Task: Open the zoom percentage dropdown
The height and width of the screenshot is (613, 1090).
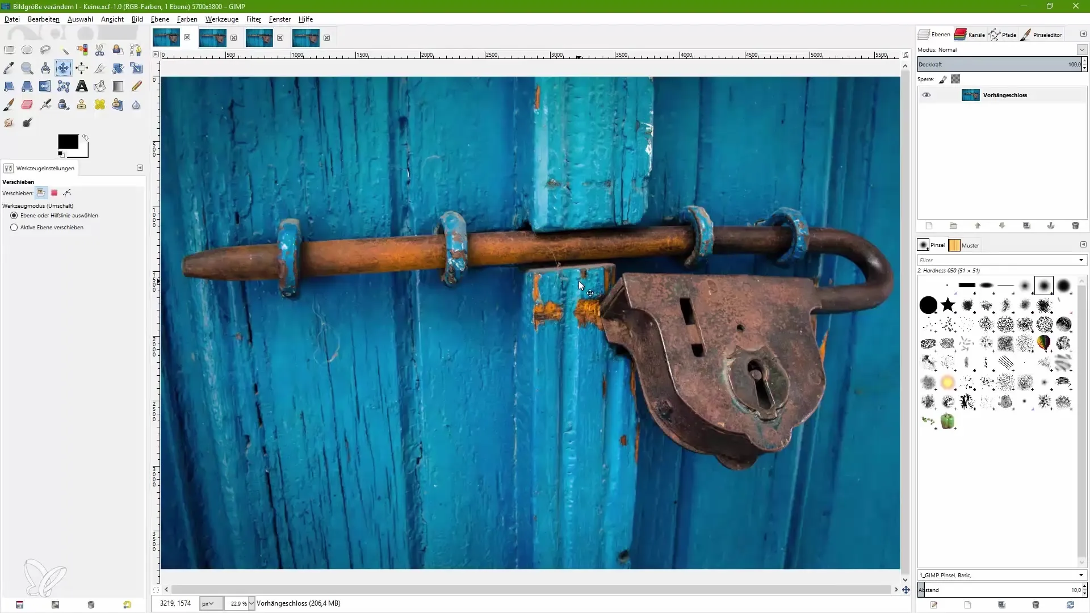Action: 251,604
